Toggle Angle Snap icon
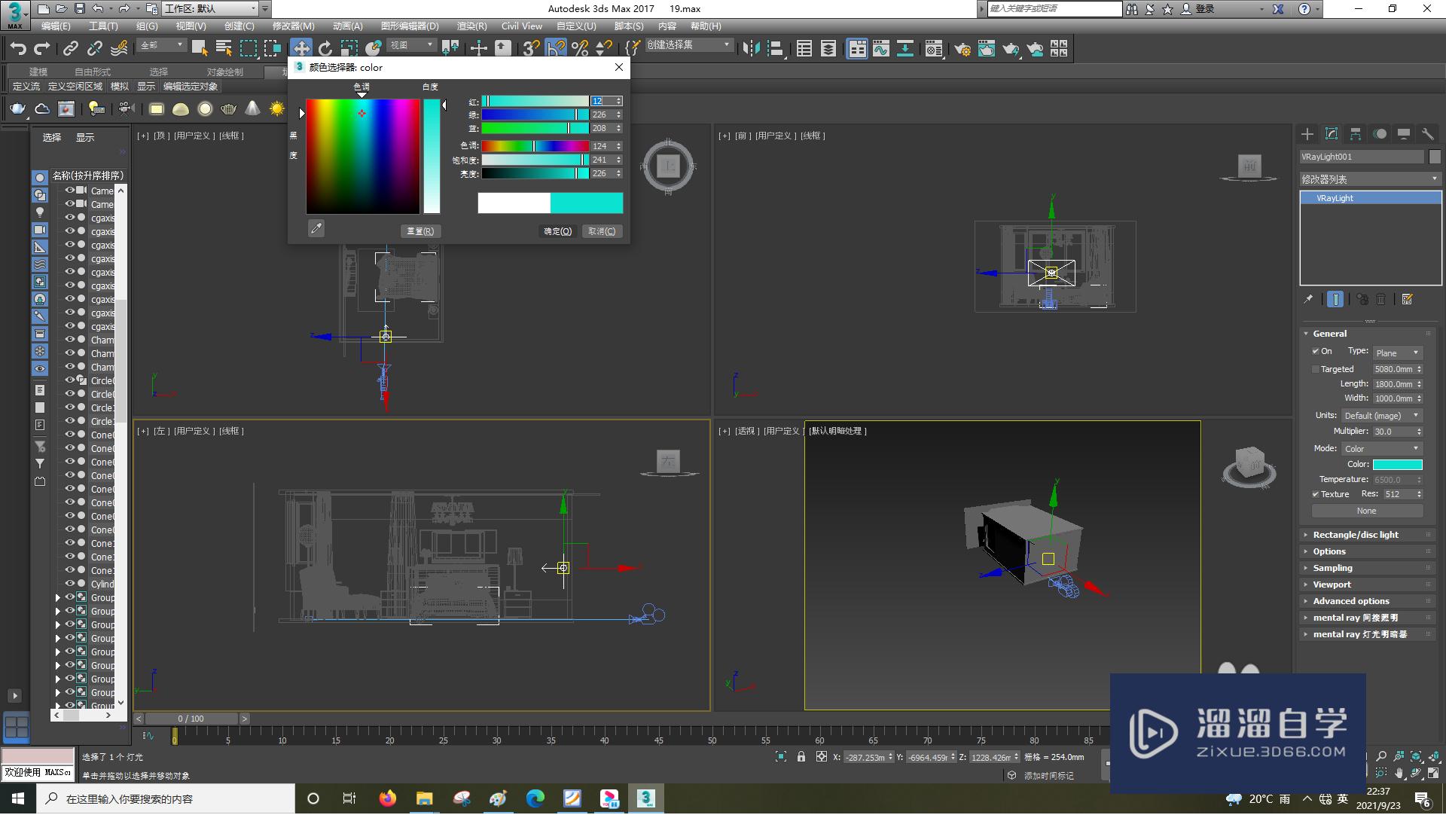 coord(555,49)
